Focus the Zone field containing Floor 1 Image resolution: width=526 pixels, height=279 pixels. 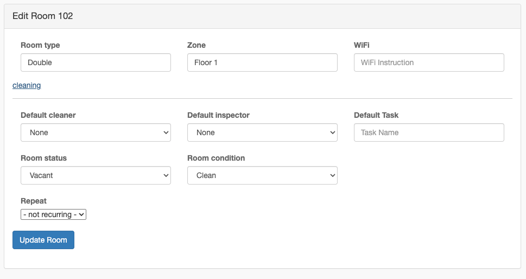pos(262,62)
